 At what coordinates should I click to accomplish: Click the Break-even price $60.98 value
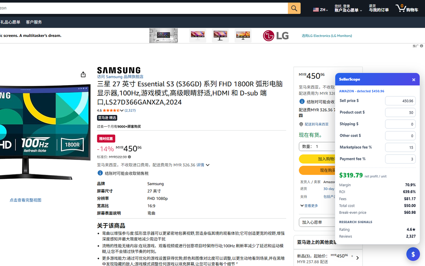tap(410, 212)
